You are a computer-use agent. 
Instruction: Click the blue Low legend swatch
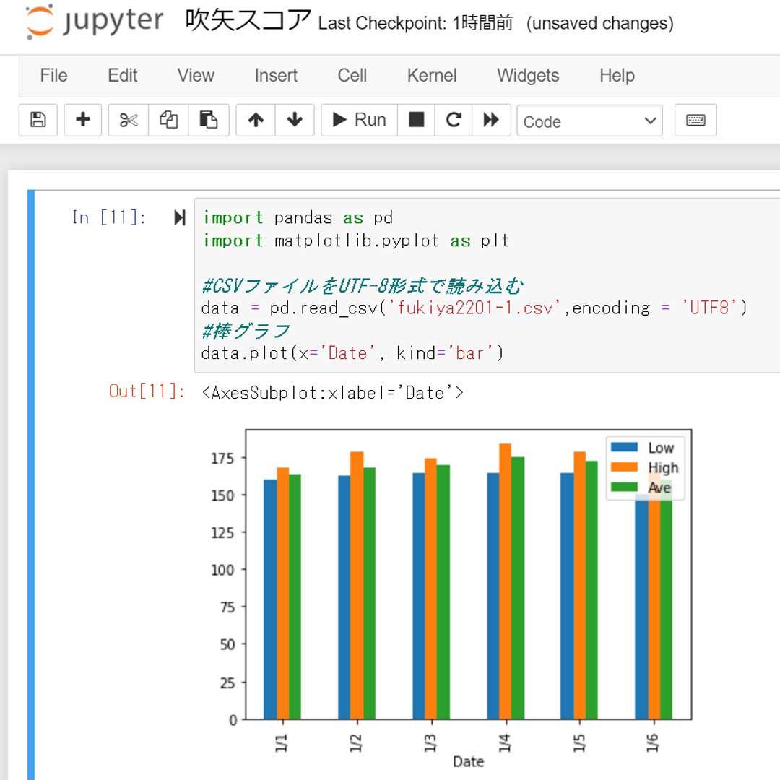pos(624,447)
